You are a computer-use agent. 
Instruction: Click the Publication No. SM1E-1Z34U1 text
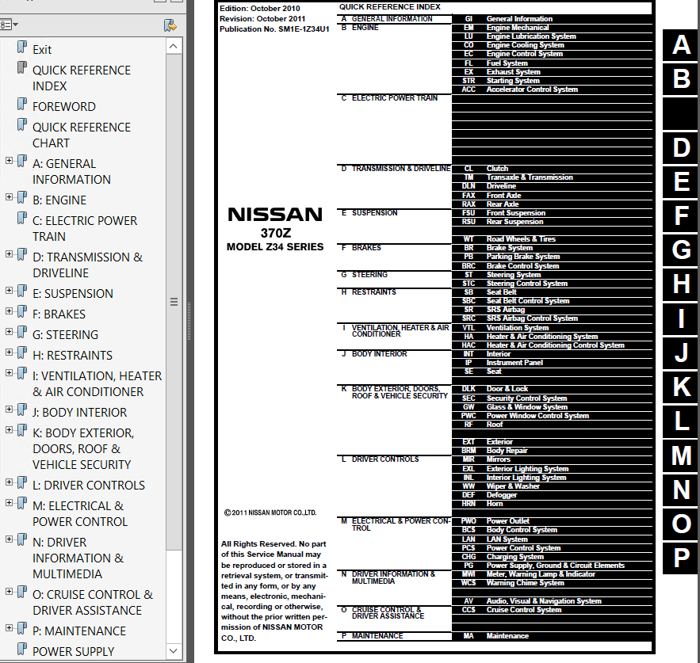point(274,29)
